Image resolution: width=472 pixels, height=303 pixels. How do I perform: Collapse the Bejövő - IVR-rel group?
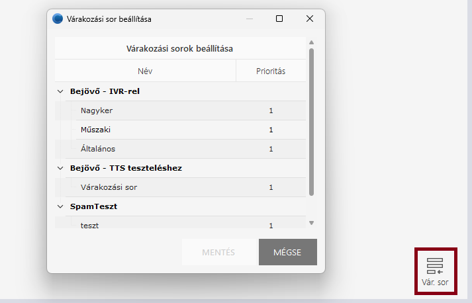tap(60, 91)
